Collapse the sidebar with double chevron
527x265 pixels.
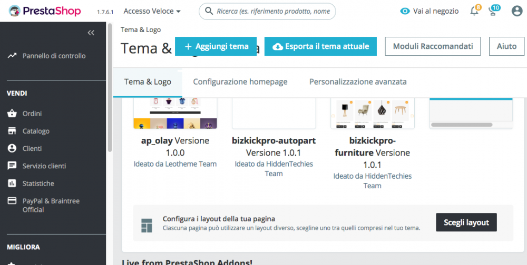[91, 33]
